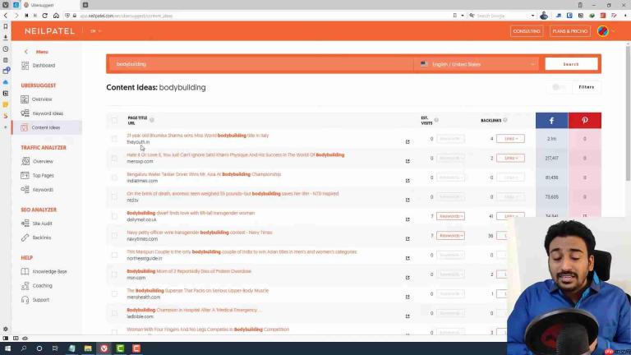Open dailymail.co.uk result external link icon
The width and height of the screenshot is (631, 355).
tap(408, 219)
